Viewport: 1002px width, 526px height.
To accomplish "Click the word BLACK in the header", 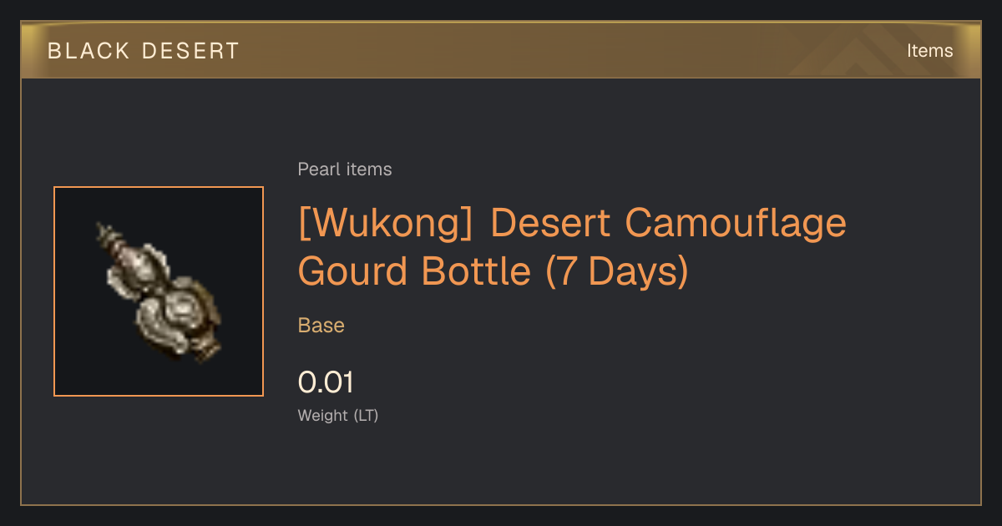I will click(89, 51).
